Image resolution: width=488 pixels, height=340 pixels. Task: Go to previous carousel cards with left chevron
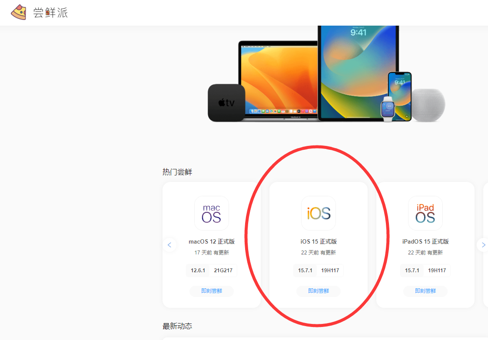pos(169,245)
